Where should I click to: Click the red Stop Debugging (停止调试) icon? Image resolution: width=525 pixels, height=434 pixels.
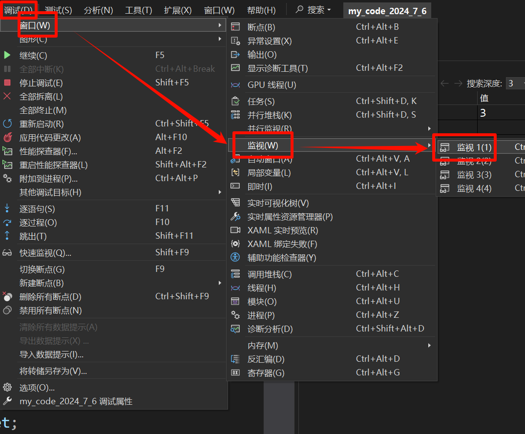click(x=7, y=83)
